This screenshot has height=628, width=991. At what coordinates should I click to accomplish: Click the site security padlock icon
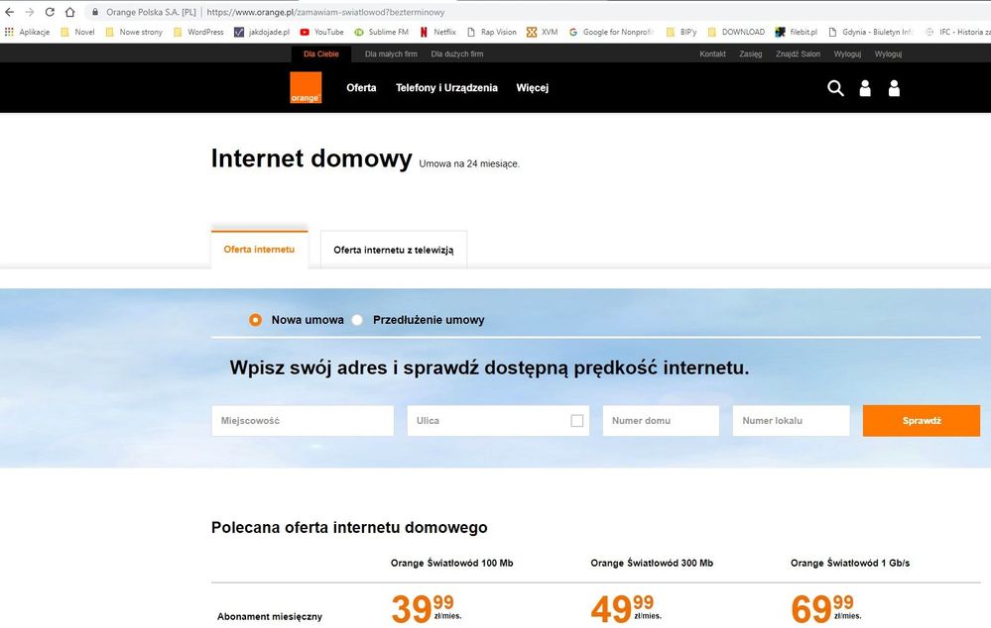click(x=95, y=12)
